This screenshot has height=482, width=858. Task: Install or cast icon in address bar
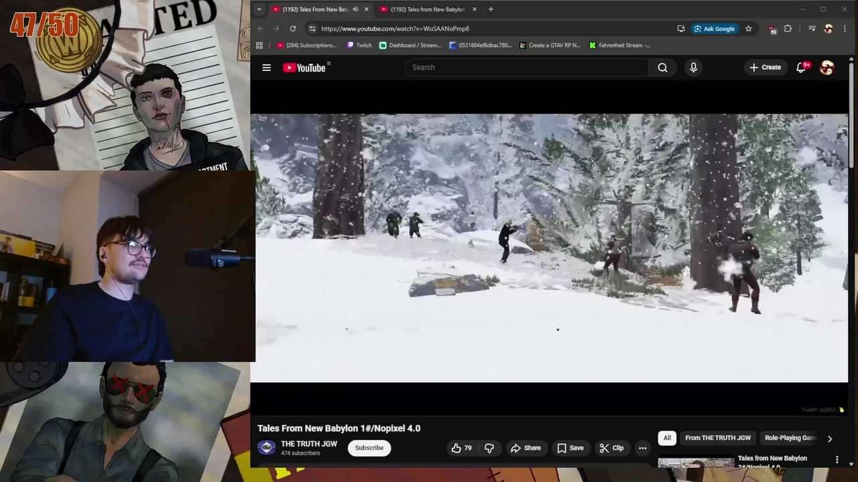click(x=681, y=29)
